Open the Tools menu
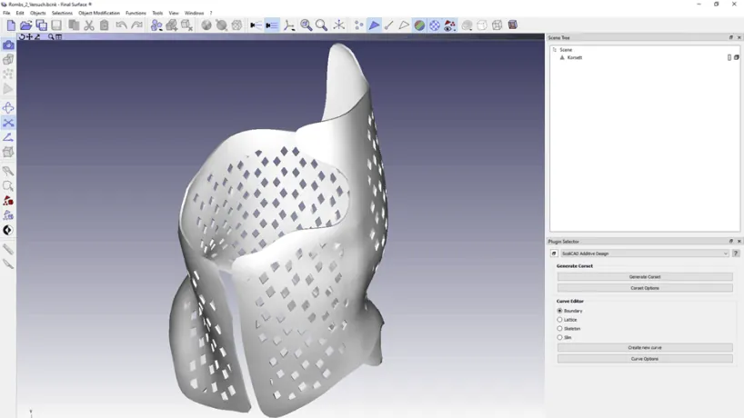The width and height of the screenshot is (744, 418). 157,13
